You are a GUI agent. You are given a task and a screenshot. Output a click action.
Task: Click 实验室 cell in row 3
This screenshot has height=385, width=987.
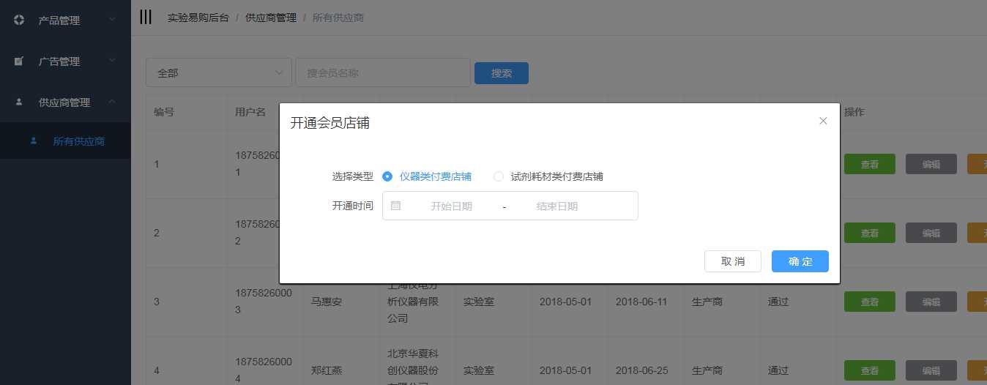click(479, 302)
